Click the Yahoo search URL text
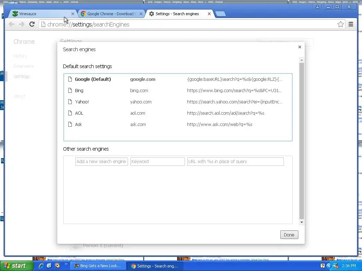Screen dimensions: 362x271 (x=235, y=102)
